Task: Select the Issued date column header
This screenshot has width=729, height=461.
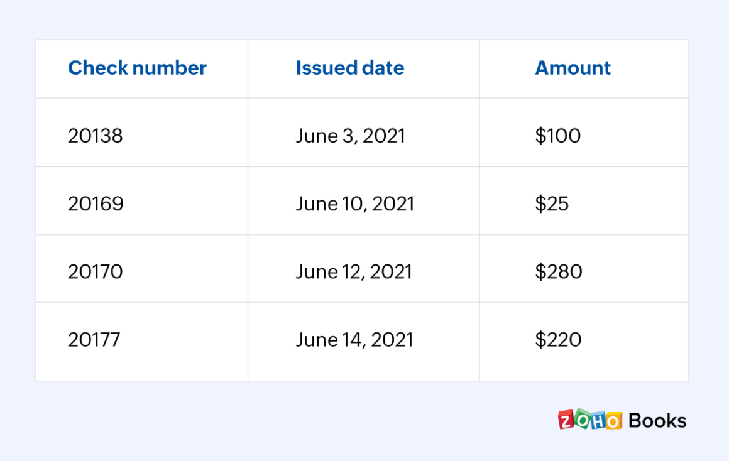Action: pos(350,68)
